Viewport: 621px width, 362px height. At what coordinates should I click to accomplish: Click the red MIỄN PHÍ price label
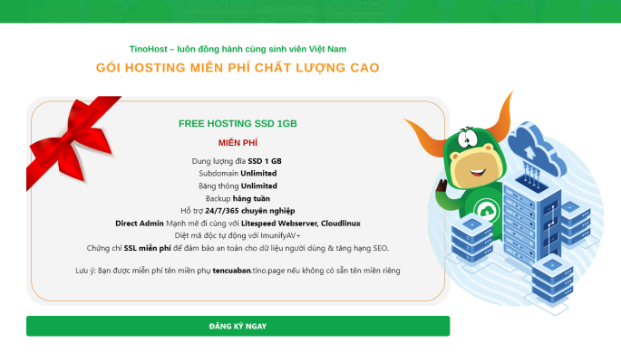tap(238, 143)
